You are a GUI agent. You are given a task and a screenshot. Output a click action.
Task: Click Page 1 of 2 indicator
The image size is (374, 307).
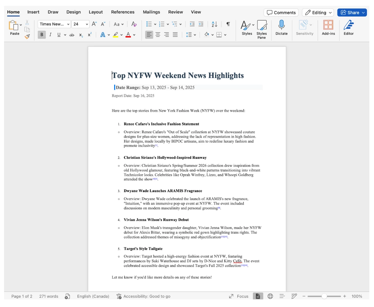click(22, 296)
